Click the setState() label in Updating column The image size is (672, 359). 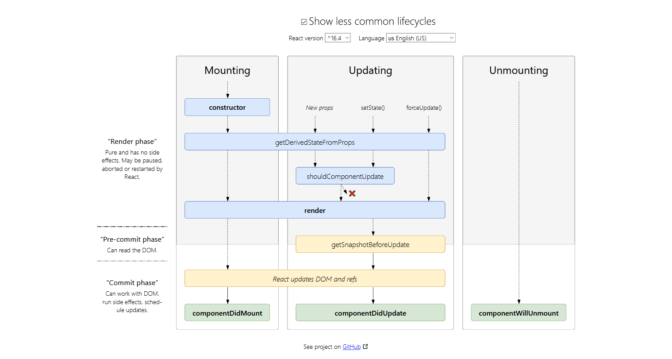(x=373, y=108)
